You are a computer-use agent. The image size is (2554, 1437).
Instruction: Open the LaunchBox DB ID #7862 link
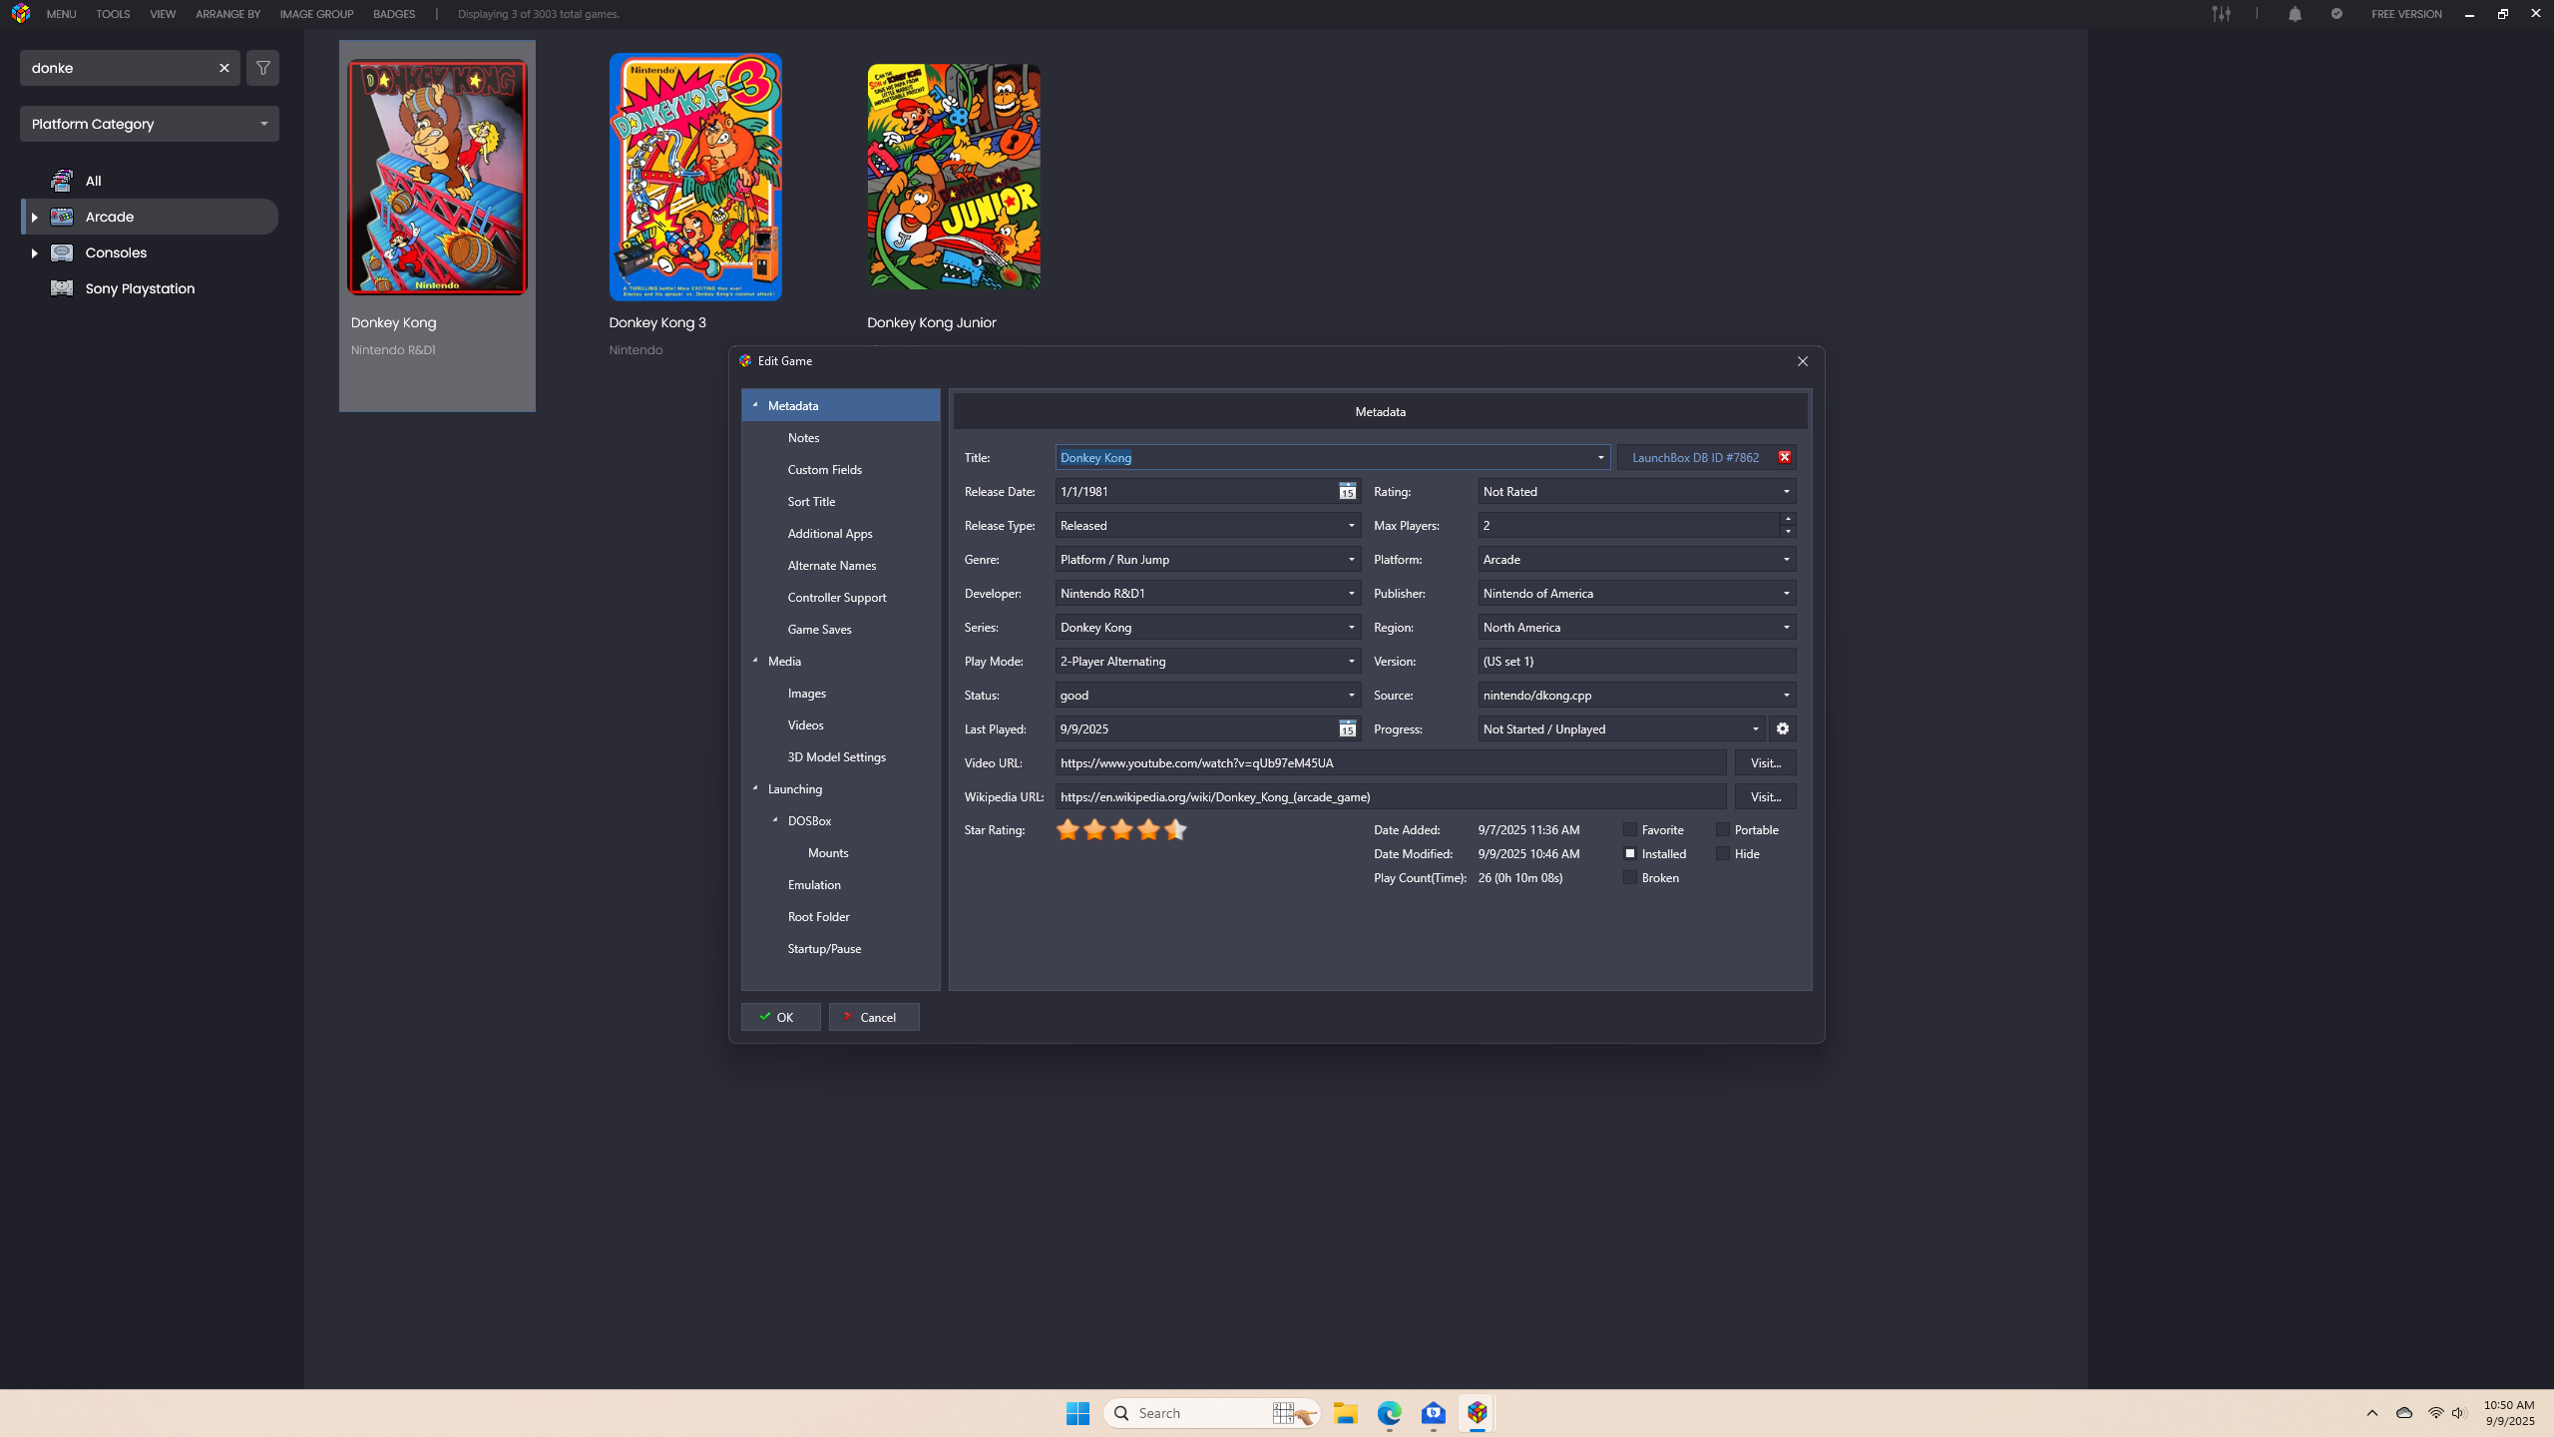[x=1695, y=457]
